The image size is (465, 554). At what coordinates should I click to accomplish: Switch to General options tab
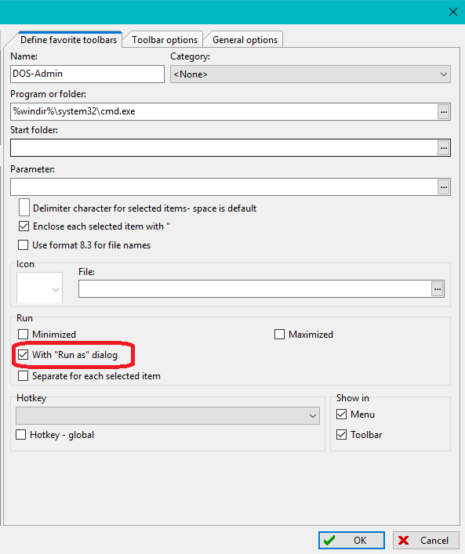point(245,39)
